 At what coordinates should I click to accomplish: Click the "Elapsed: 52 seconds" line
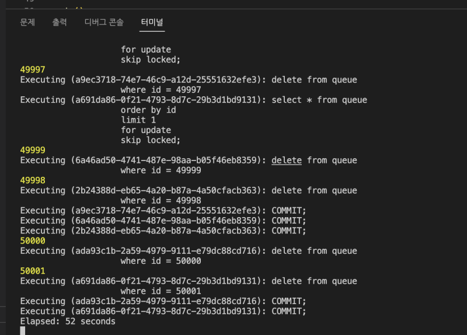coord(68,321)
